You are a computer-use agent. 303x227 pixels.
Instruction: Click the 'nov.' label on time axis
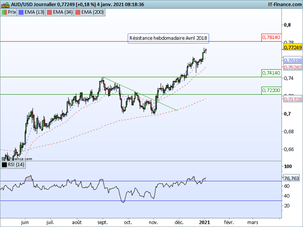pyautogui.click(x=153, y=223)
